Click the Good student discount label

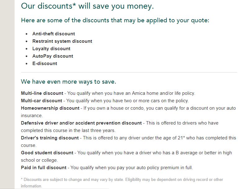tap(47, 153)
